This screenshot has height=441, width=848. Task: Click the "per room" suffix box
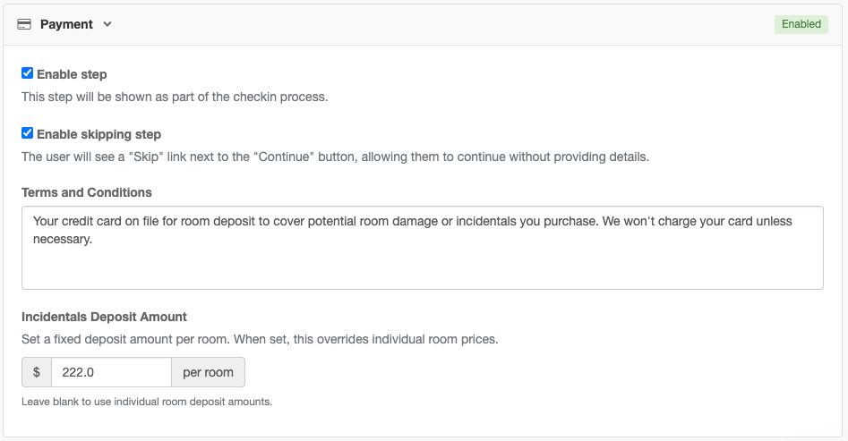(208, 372)
